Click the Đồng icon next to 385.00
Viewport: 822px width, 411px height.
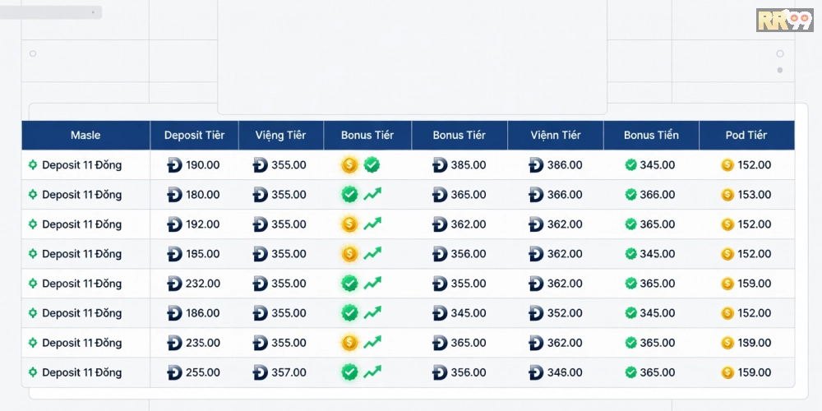[440, 165]
